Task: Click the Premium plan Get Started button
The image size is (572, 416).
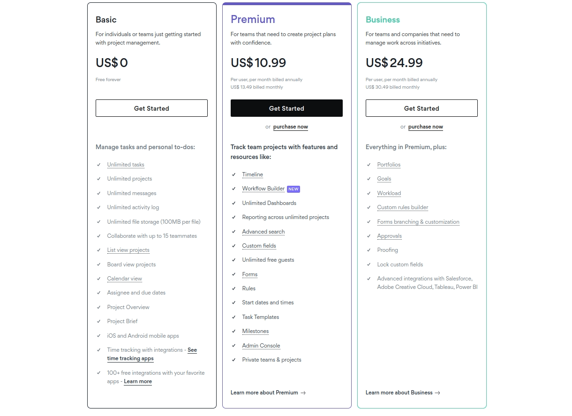Action: click(286, 108)
